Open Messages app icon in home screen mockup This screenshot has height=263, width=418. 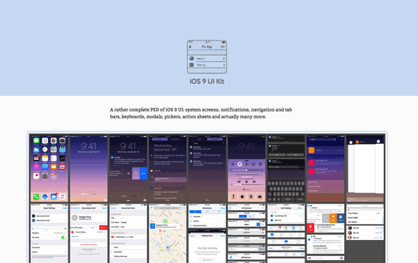[x=36, y=140]
